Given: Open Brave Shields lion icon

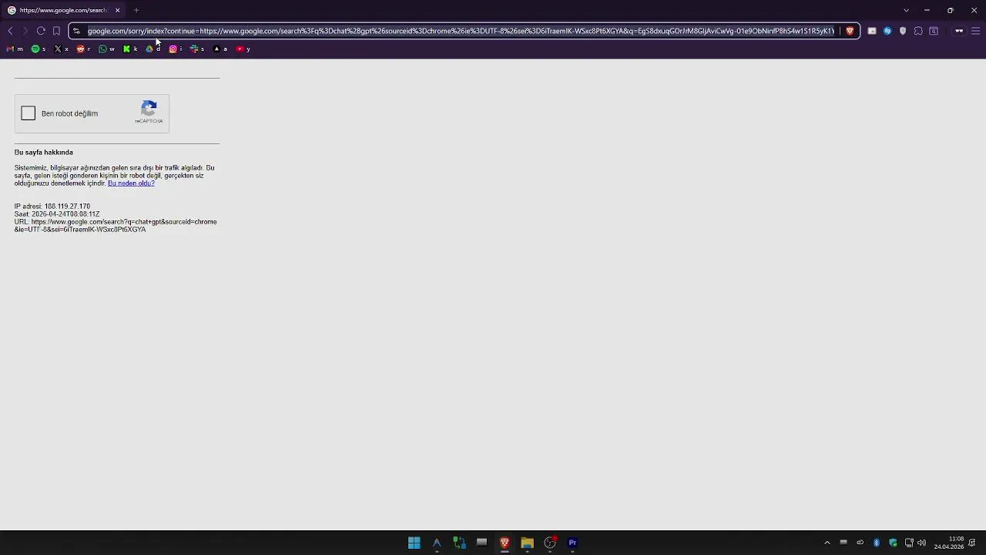Looking at the screenshot, I should (x=850, y=31).
